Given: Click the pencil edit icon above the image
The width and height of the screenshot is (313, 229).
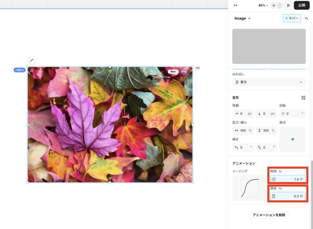Looking at the screenshot, I should 31,60.
